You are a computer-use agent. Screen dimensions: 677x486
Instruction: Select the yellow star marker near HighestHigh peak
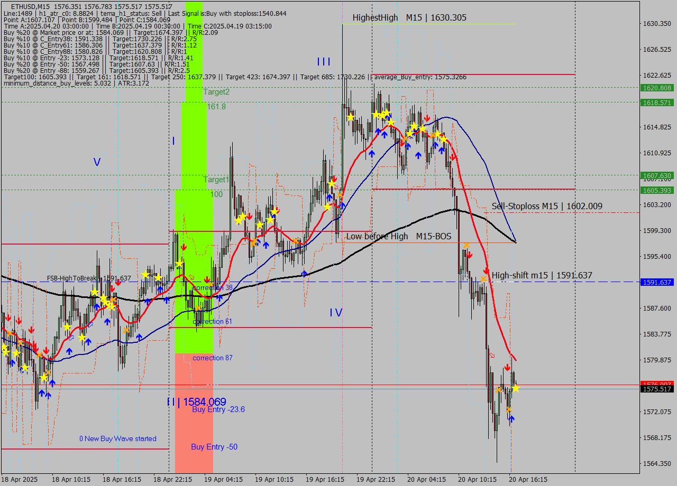coord(351,117)
